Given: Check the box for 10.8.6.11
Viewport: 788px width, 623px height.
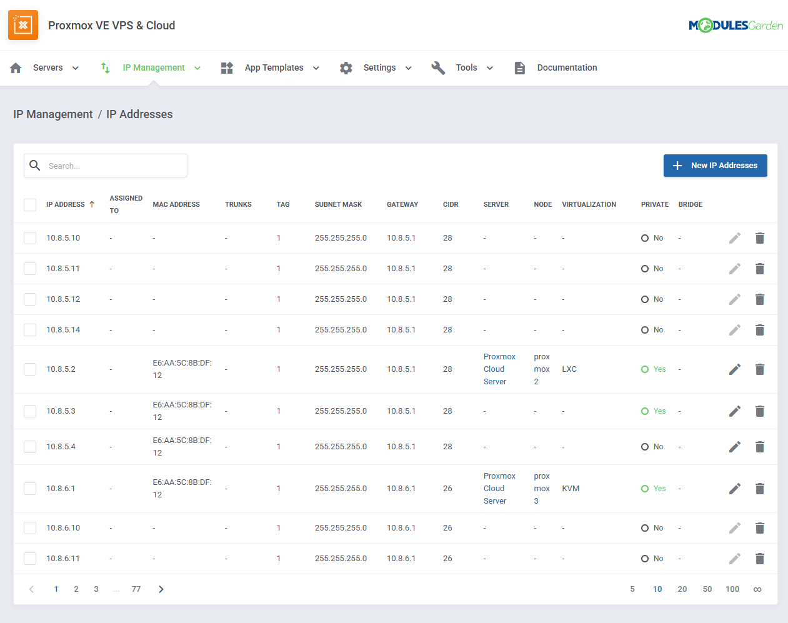Looking at the screenshot, I should 30,559.
